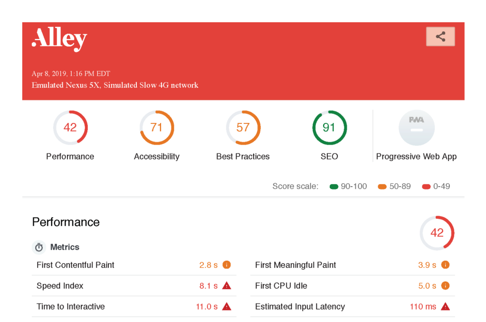Click the orange 50-89 score scale swatch
The image size is (486, 322).
(x=382, y=187)
